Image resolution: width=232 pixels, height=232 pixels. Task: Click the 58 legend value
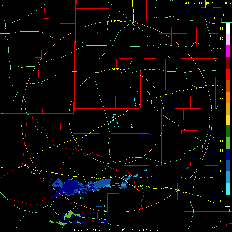pos(221,49)
